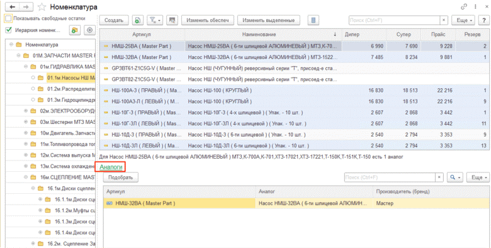Open the upper Еще menu

(463, 20)
